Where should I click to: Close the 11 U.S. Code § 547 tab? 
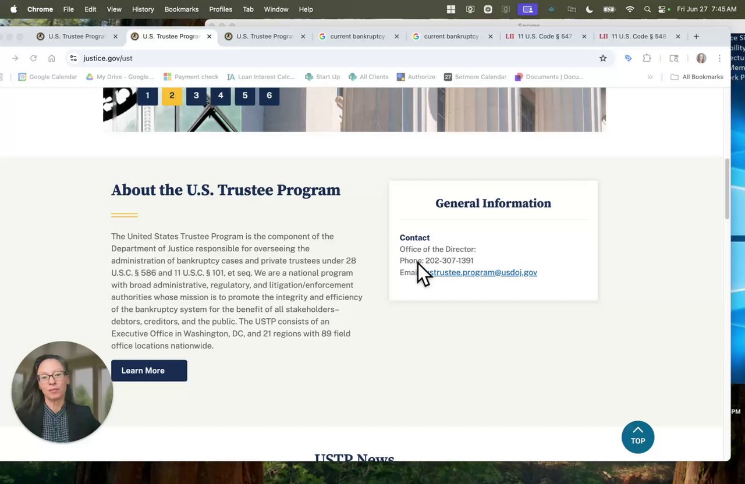[x=584, y=36]
